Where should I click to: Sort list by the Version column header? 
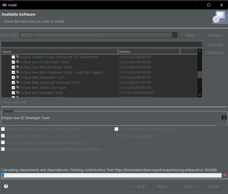149,51
